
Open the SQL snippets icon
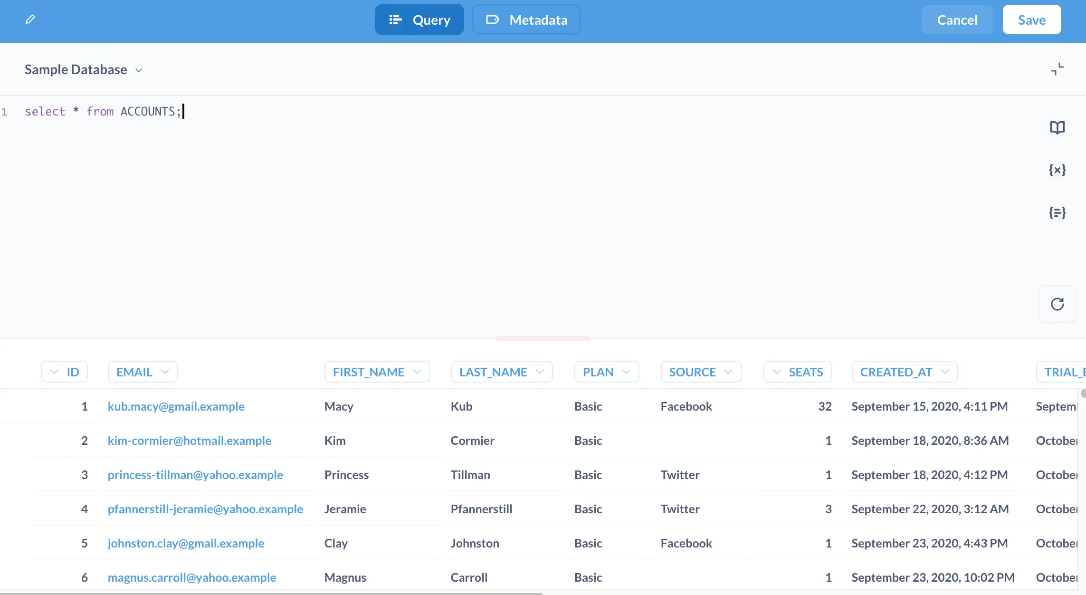1057,212
